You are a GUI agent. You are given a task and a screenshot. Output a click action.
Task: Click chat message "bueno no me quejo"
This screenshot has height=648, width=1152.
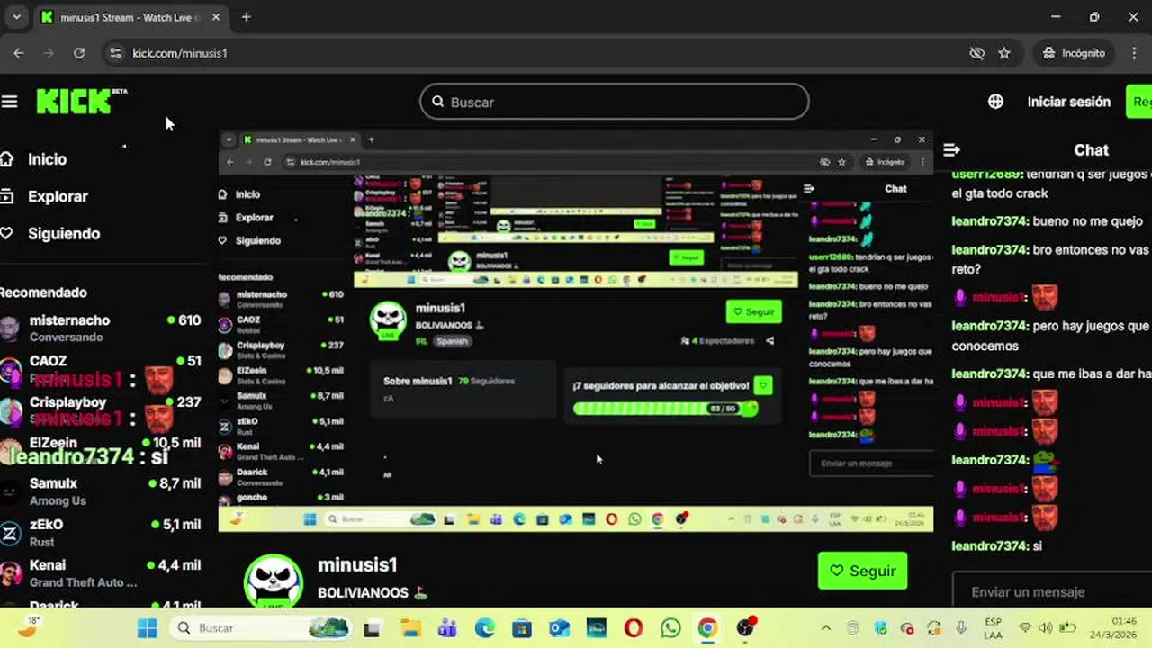point(1047,221)
